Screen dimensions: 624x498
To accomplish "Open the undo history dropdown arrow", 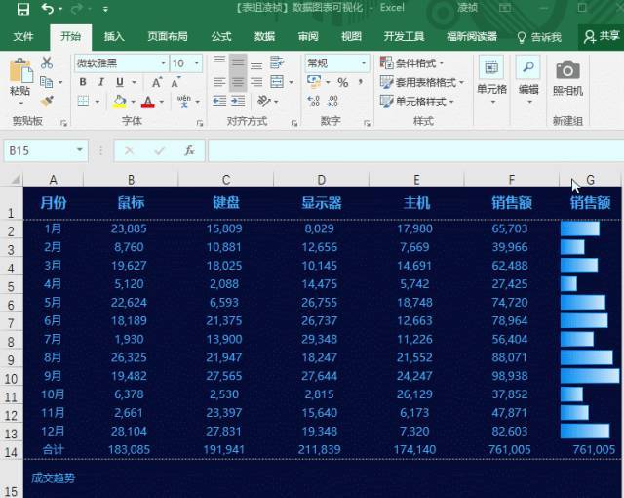I will click(x=60, y=9).
